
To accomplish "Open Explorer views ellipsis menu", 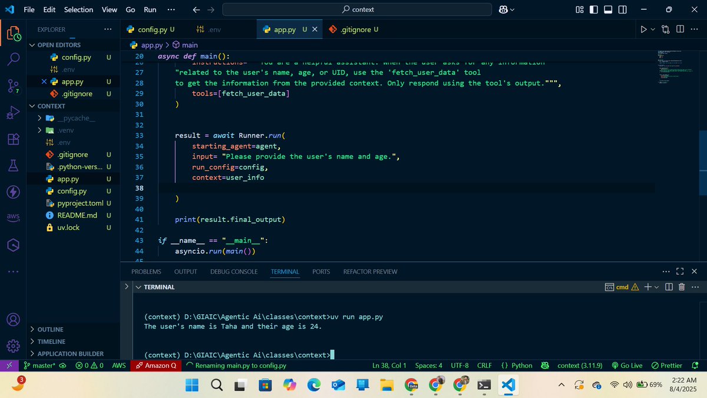I will pyautogui.click(x=107, y=29).
